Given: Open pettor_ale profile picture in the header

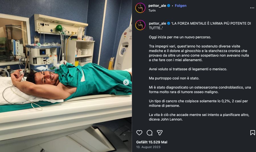Looking at the screenshot, I should point(140,8).
